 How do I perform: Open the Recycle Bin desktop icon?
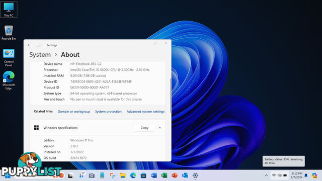9,32
